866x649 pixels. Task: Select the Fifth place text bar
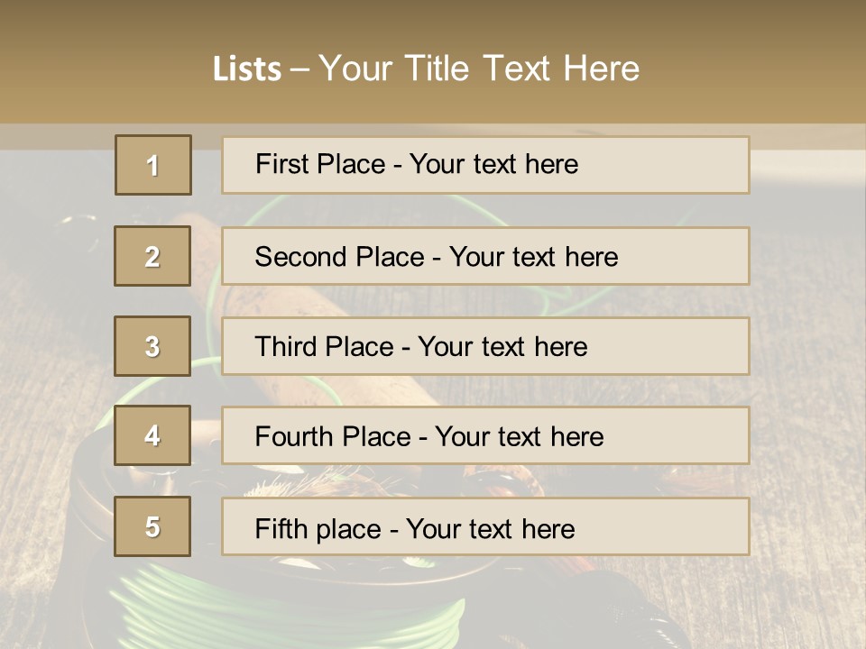pos(485,526)
